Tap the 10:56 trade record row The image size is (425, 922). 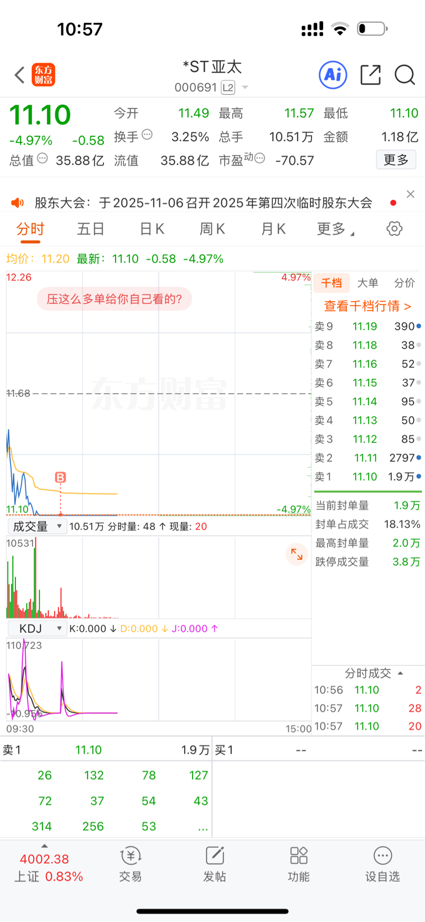click(367, 690)
